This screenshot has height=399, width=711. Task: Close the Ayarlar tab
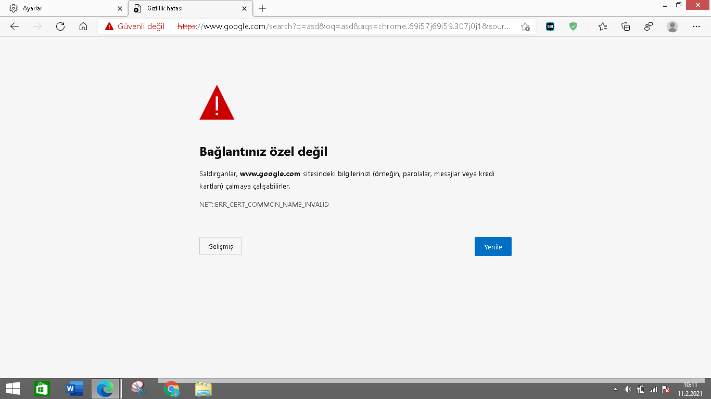tap(120, 8)
